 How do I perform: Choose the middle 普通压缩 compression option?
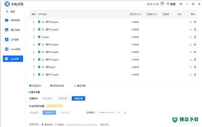[63, 99]
